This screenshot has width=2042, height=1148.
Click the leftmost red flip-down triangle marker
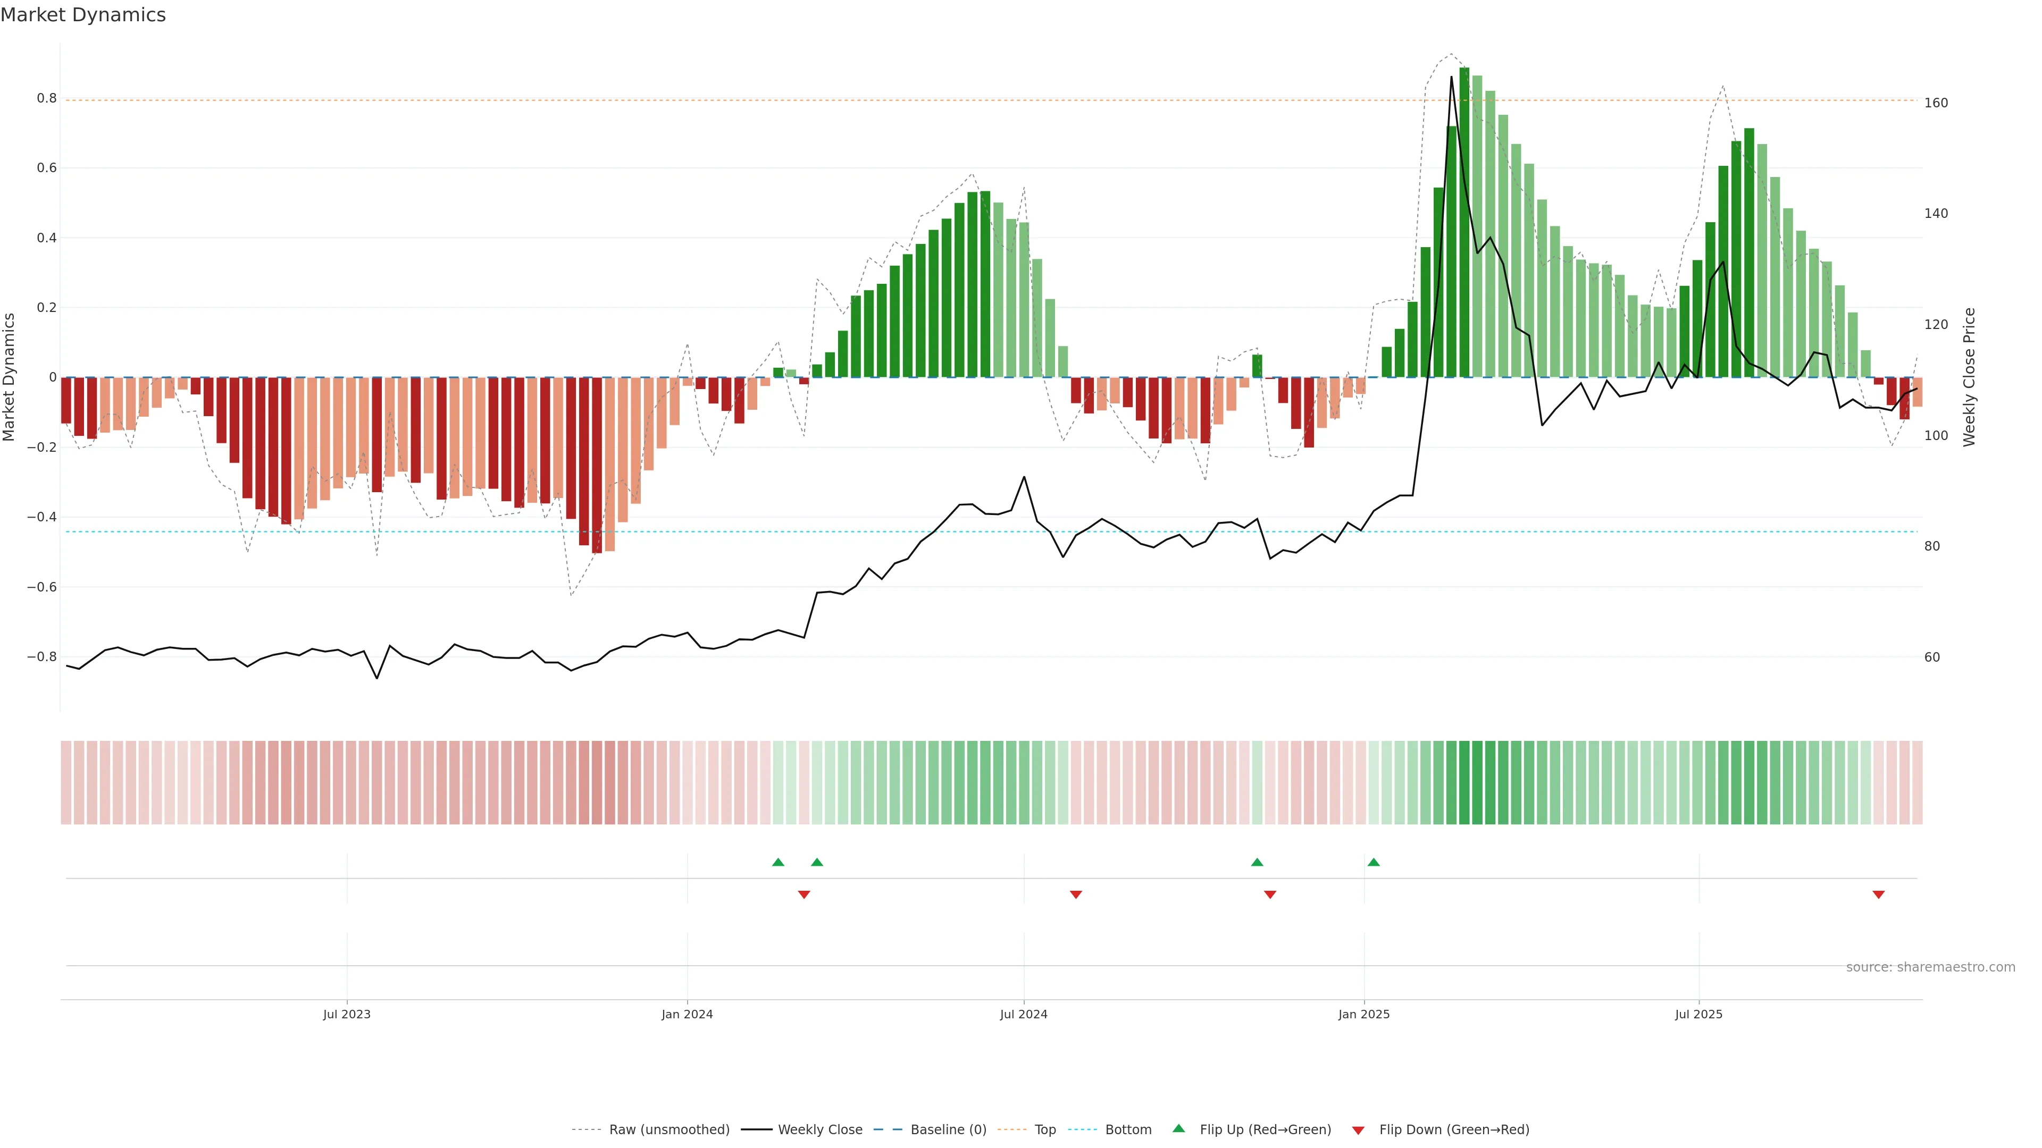click(x=804, y=894)
